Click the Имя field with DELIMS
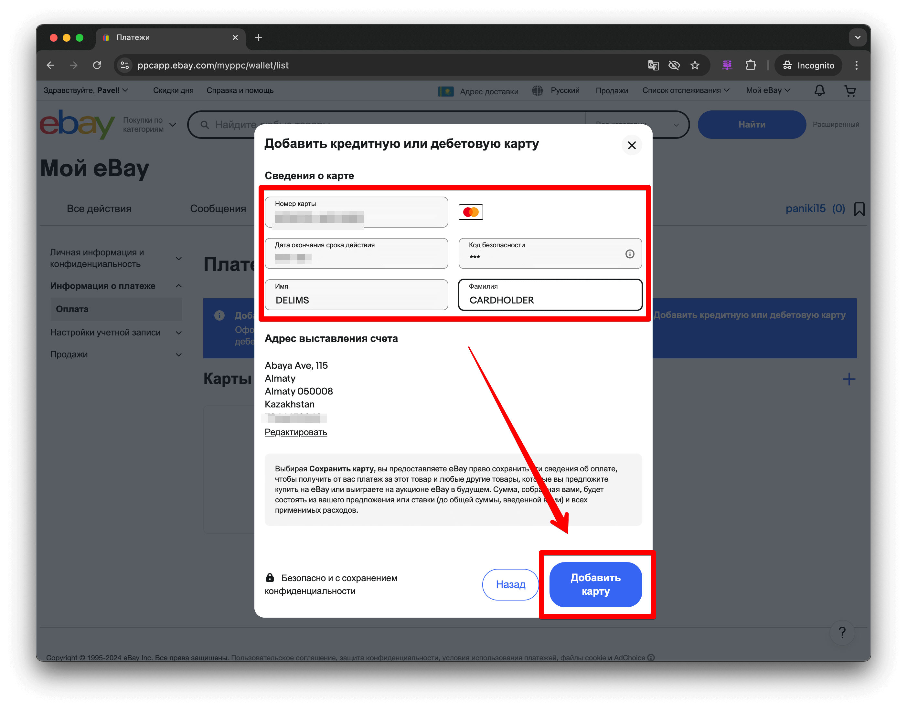The height and width of the screenshot is (709, 907). pos(356,295)
